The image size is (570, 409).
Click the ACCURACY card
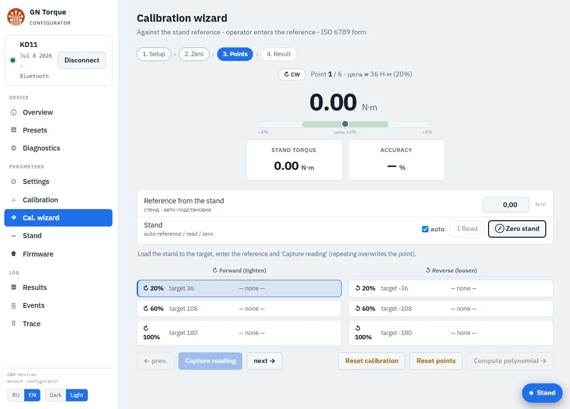396,160
